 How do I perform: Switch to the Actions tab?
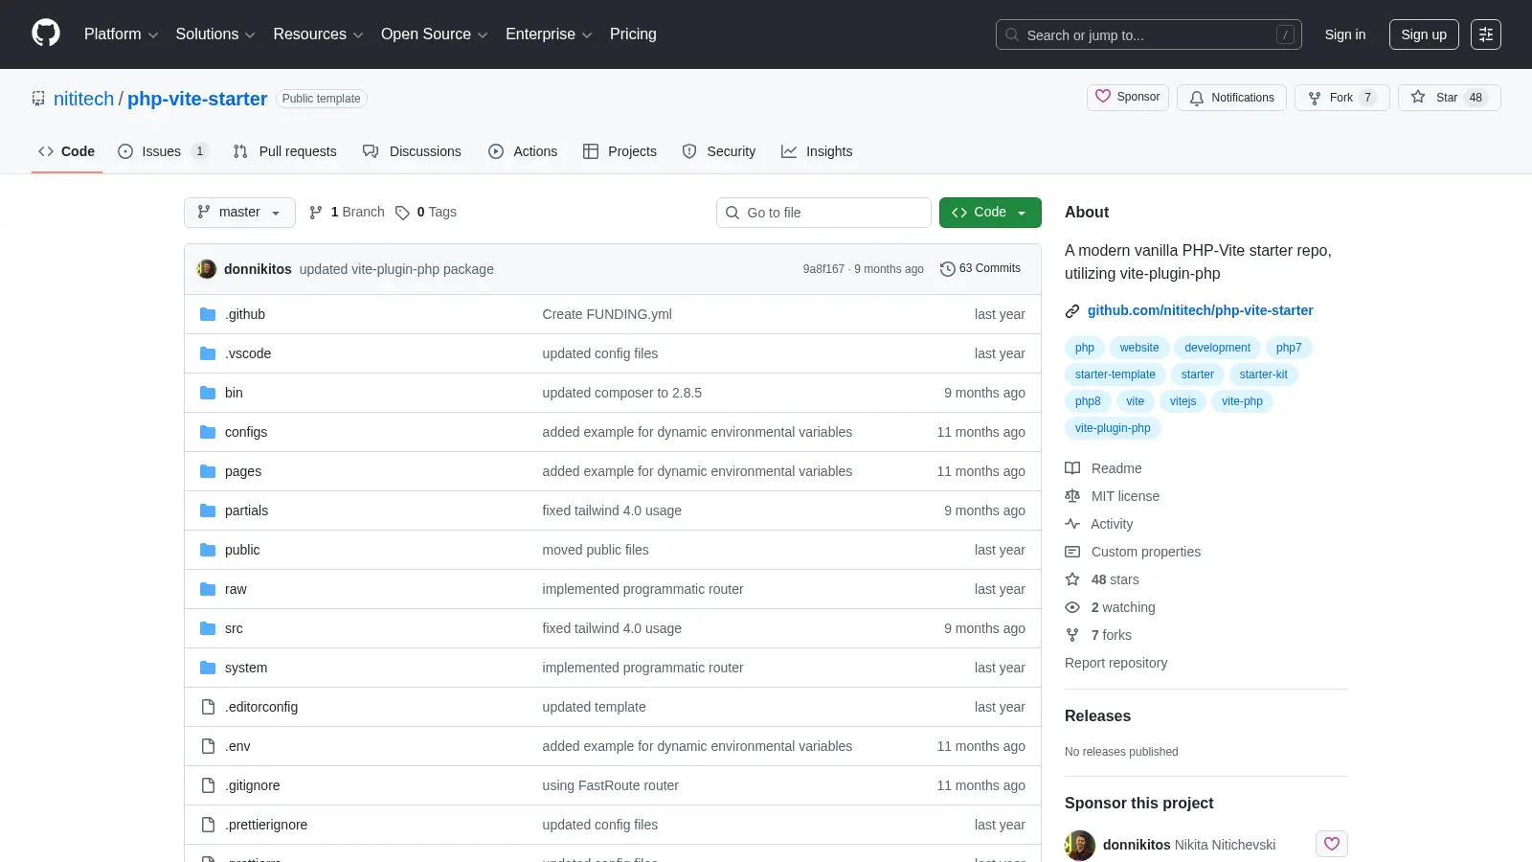point(523,151)
